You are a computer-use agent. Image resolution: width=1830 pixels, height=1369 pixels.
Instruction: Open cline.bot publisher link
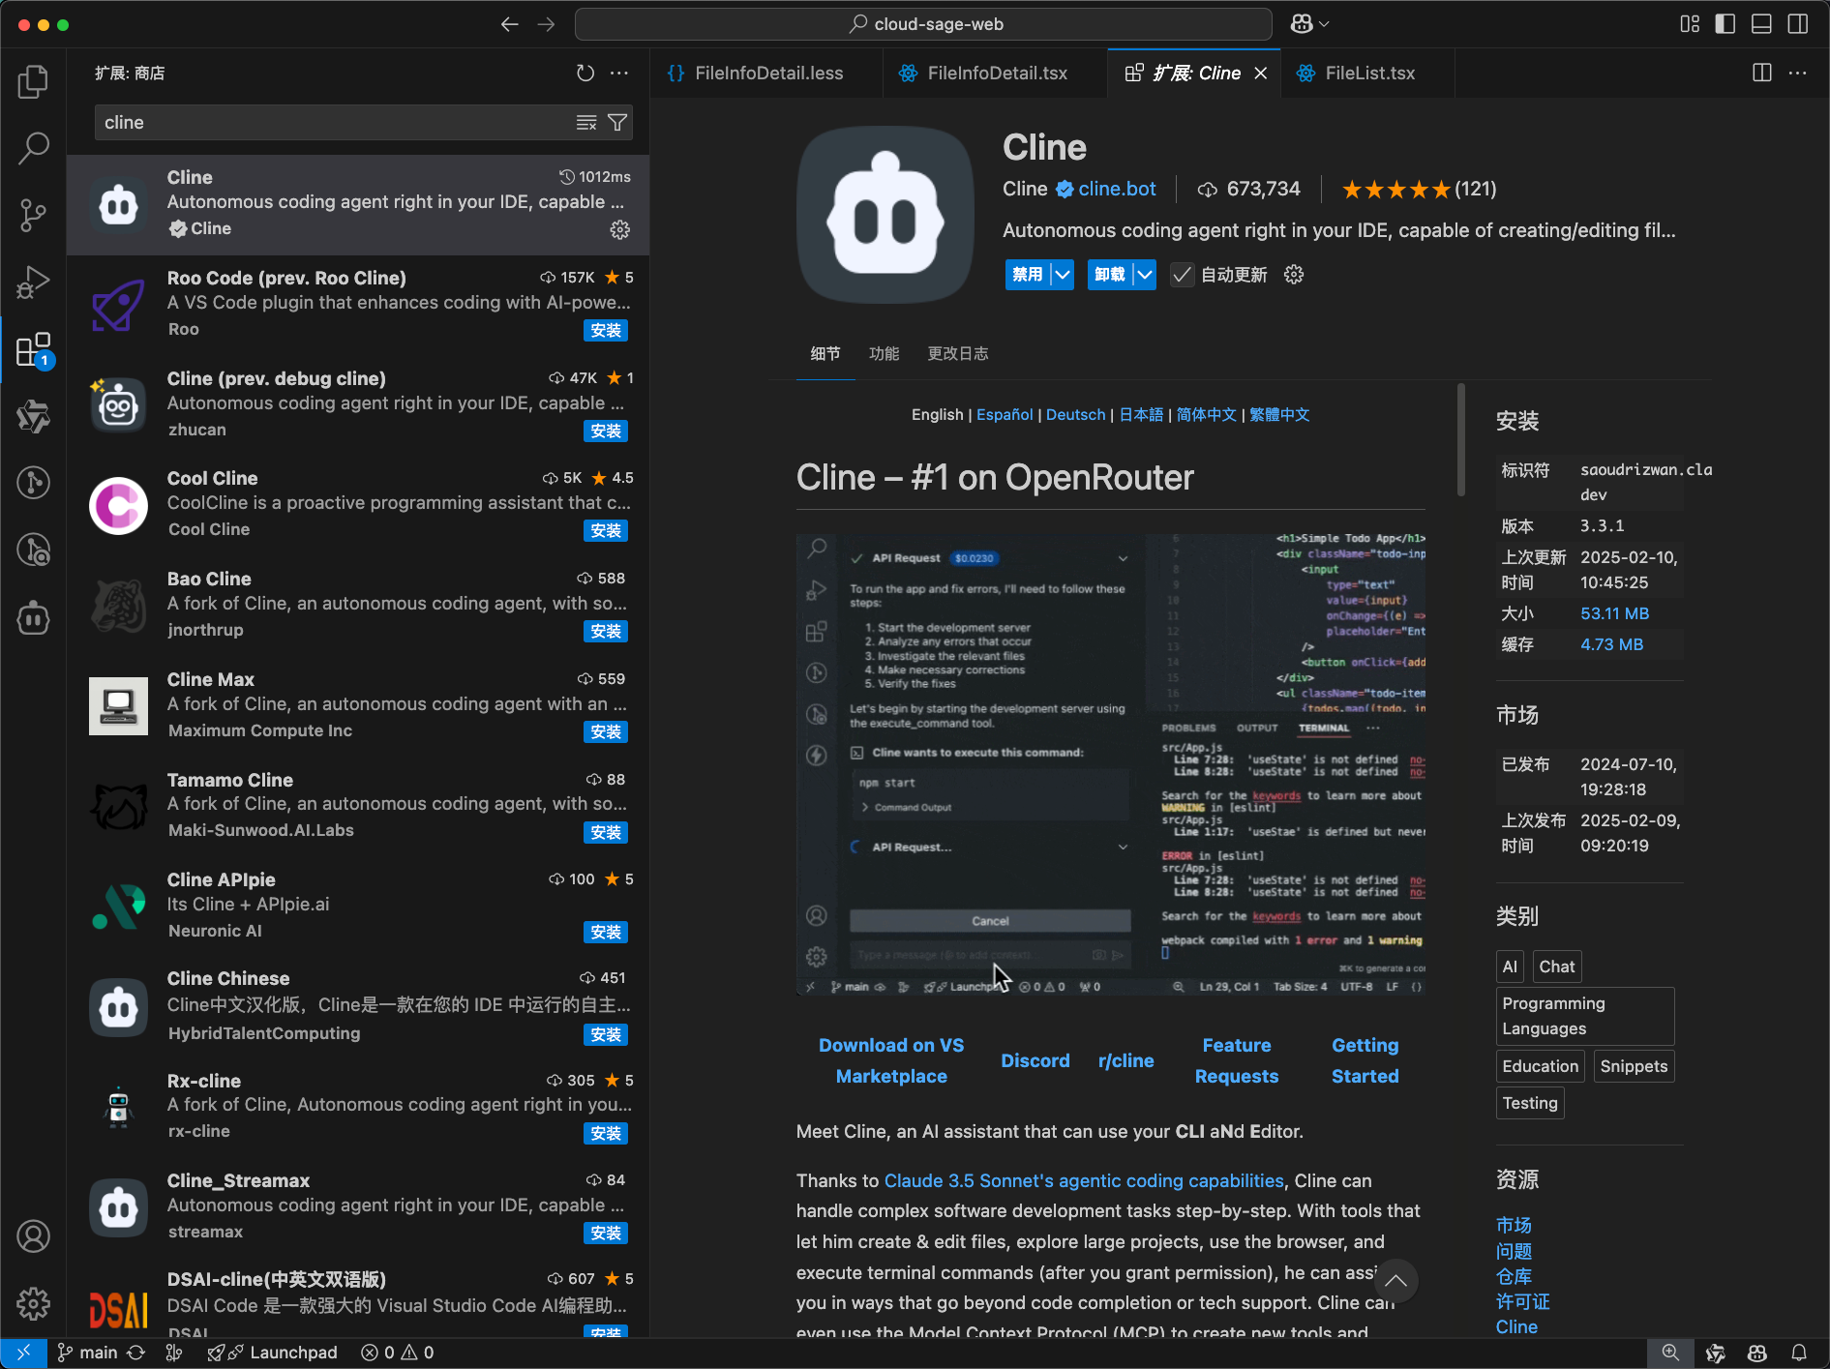(x=1117, y=189)
